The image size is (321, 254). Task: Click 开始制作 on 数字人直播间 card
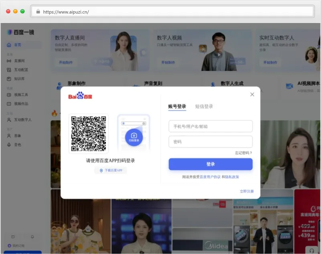[x=66, y=62]
